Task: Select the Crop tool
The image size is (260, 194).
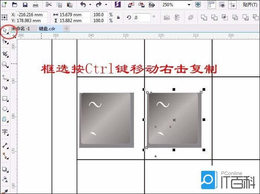Action: (5, 54)
